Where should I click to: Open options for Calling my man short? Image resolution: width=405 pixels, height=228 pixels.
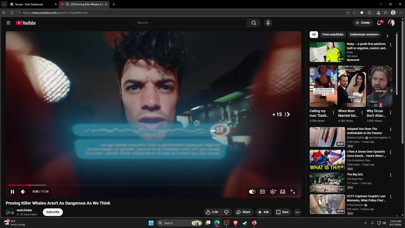[x=333, y=112]
